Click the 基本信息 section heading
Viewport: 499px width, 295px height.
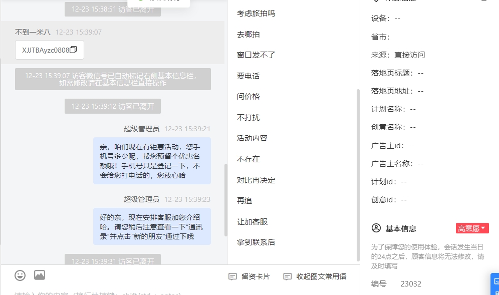pos(401,228)
